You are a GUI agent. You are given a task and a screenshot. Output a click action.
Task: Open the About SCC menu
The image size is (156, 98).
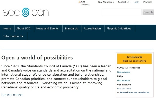click(23, 28)
